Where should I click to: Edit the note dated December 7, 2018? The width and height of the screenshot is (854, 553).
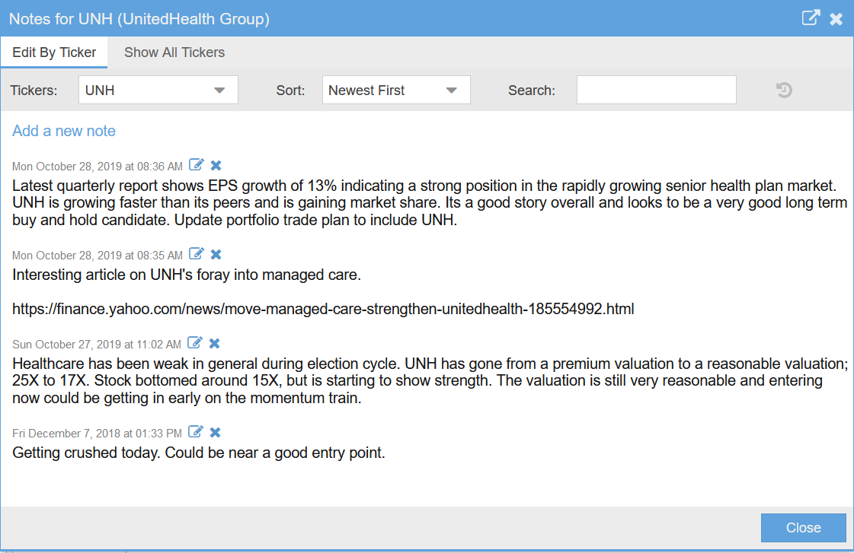(x=196, y=432)
